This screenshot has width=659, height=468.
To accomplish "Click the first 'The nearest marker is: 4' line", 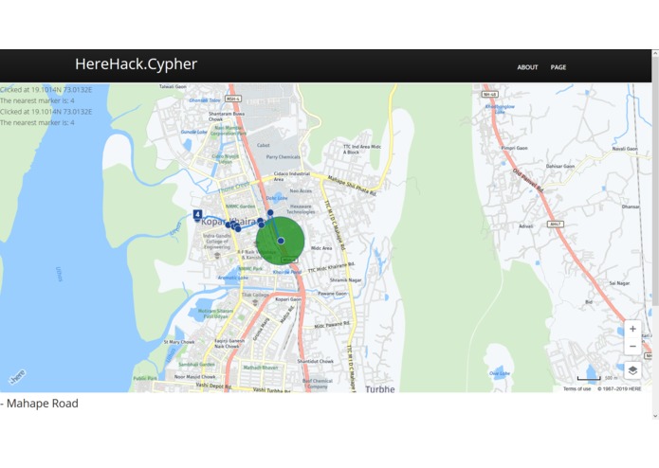I will (x=37, y=100).
